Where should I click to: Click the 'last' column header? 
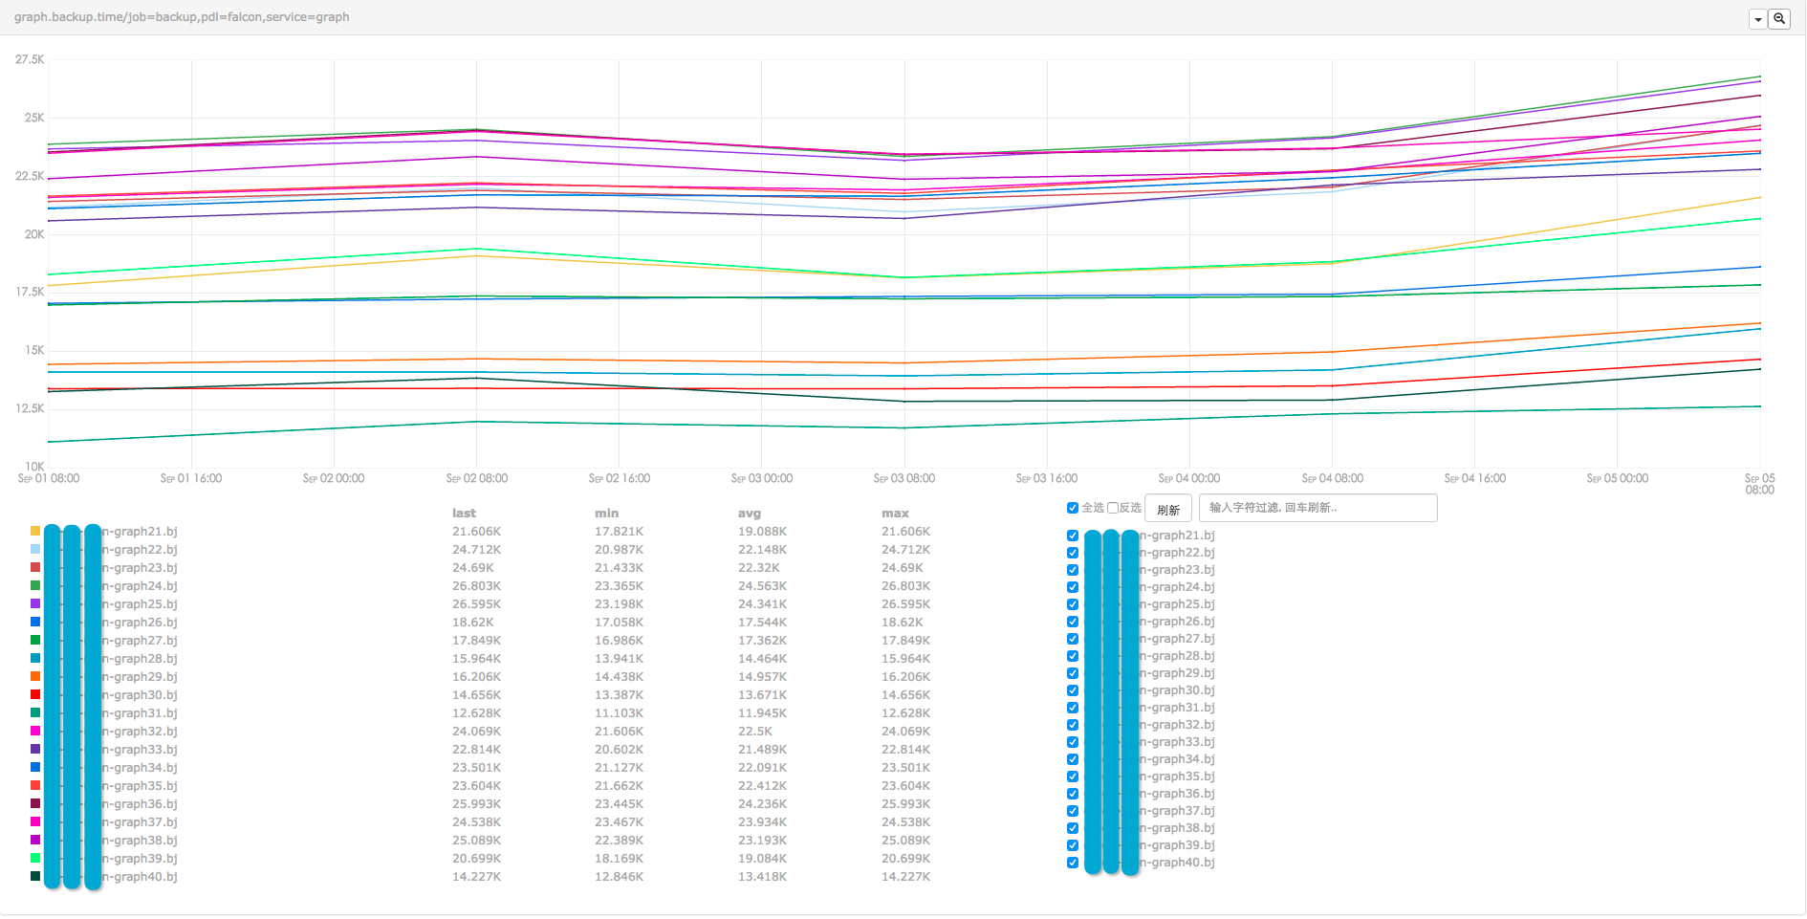click(x=464, y=514)
